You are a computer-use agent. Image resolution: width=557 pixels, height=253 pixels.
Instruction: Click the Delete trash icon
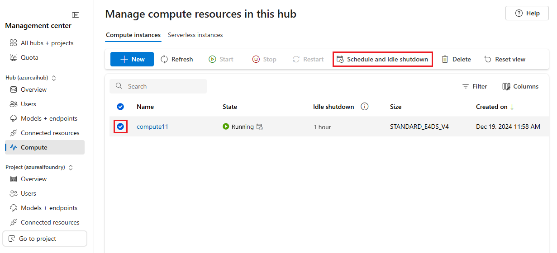pyautogui.click(x=445, y=59)
